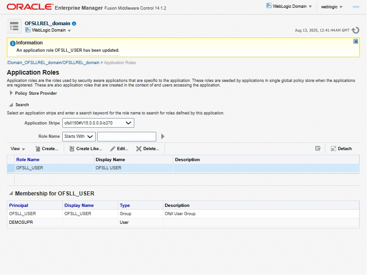Image resolution: width=368 pixels, height=276 pixels.
Task: Open the Starts With operator dropdown
Action: [79, 136]
